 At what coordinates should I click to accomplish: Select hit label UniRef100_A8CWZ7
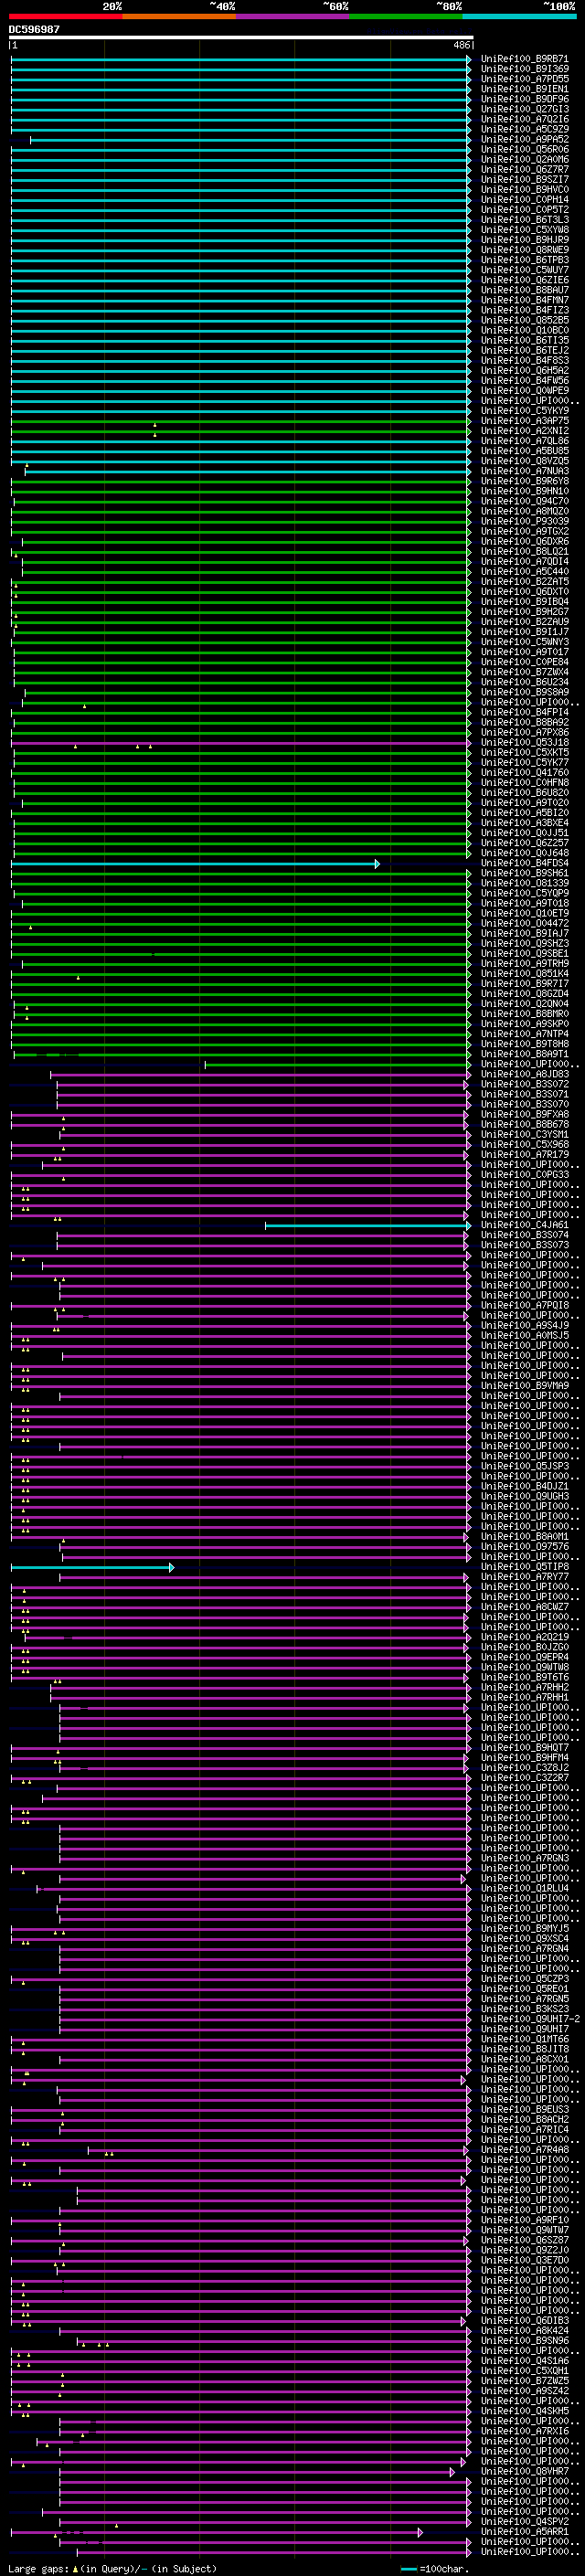point(525,1607)
